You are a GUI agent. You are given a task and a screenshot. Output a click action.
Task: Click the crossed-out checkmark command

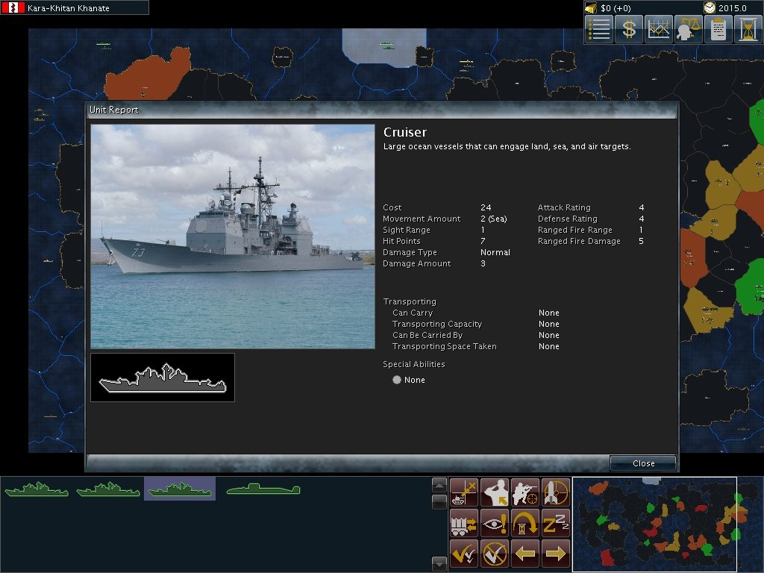tap(495, 554)
